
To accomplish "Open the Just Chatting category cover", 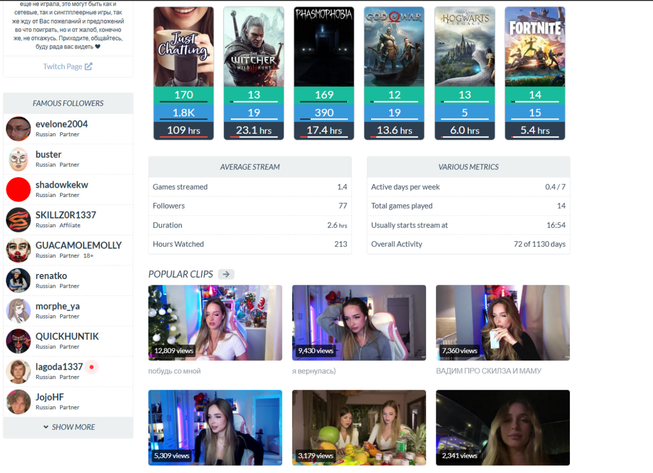I will [x=184, y=46].
